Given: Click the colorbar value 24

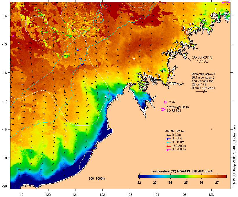Looking at the screenshot, I should tap(170, 183).
